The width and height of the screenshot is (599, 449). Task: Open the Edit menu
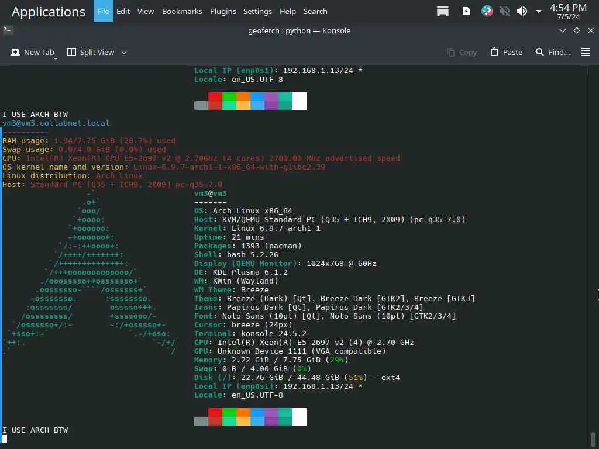click(123, 12)
